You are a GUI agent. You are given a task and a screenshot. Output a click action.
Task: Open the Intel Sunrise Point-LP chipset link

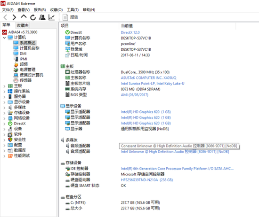[153, 84]
